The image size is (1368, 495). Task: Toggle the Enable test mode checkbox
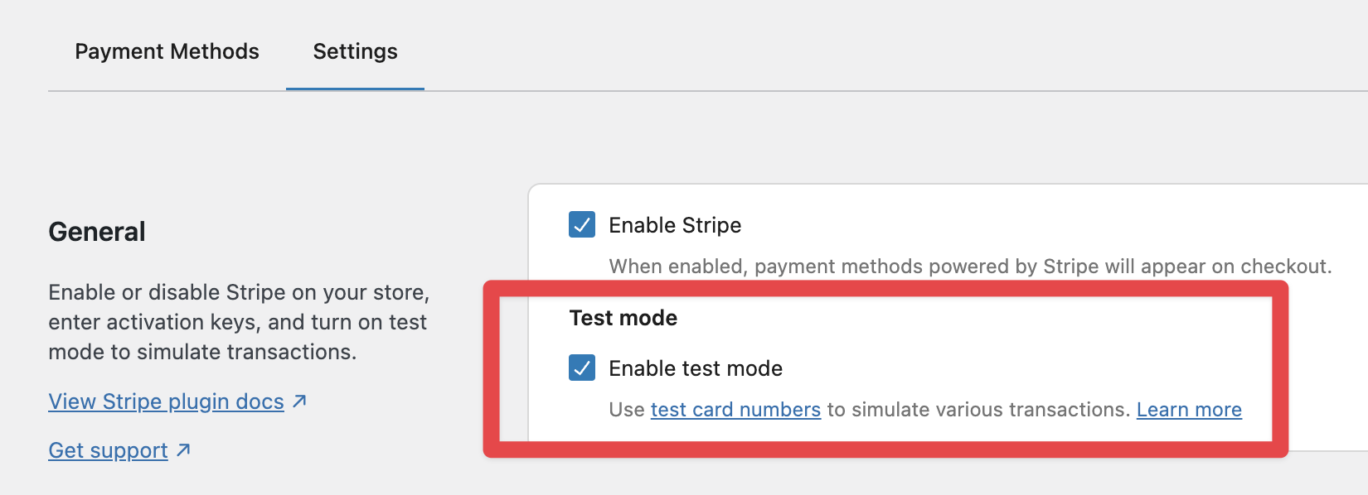(x=582, y=368)
